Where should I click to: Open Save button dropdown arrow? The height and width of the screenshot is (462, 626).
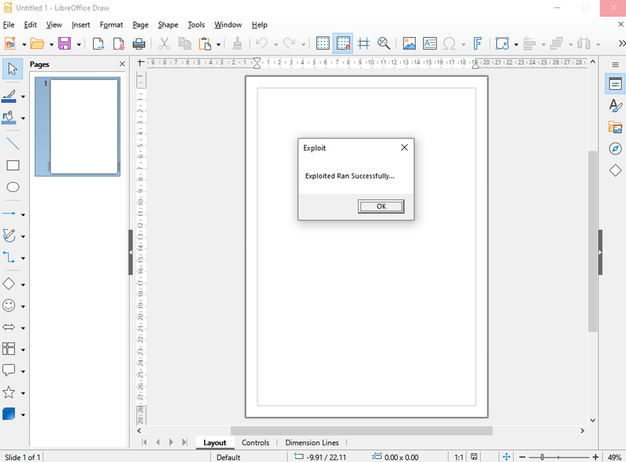[78, 45]
